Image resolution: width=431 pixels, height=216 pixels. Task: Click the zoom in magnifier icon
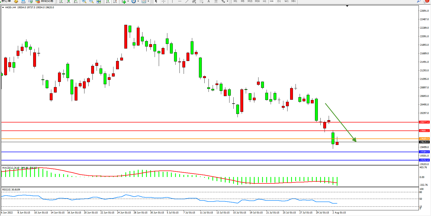pos(84,1)
